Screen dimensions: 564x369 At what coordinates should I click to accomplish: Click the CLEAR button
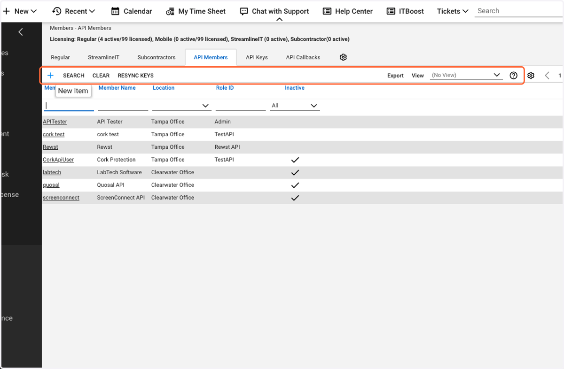click(x=101, y=76)
